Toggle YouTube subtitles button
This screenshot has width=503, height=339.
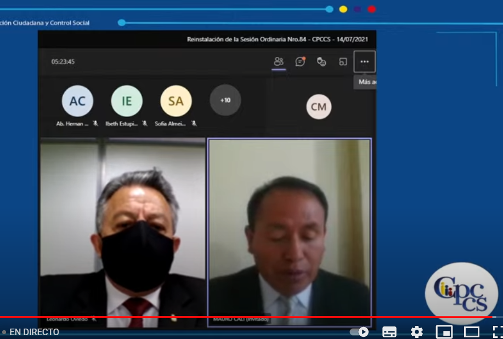pos(389,332)
